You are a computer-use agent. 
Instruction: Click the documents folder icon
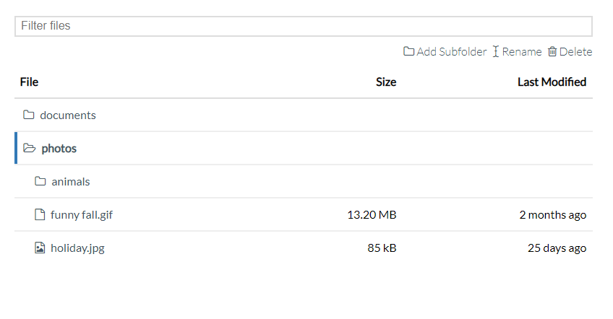pyautogui.click(x=29, y=115)
